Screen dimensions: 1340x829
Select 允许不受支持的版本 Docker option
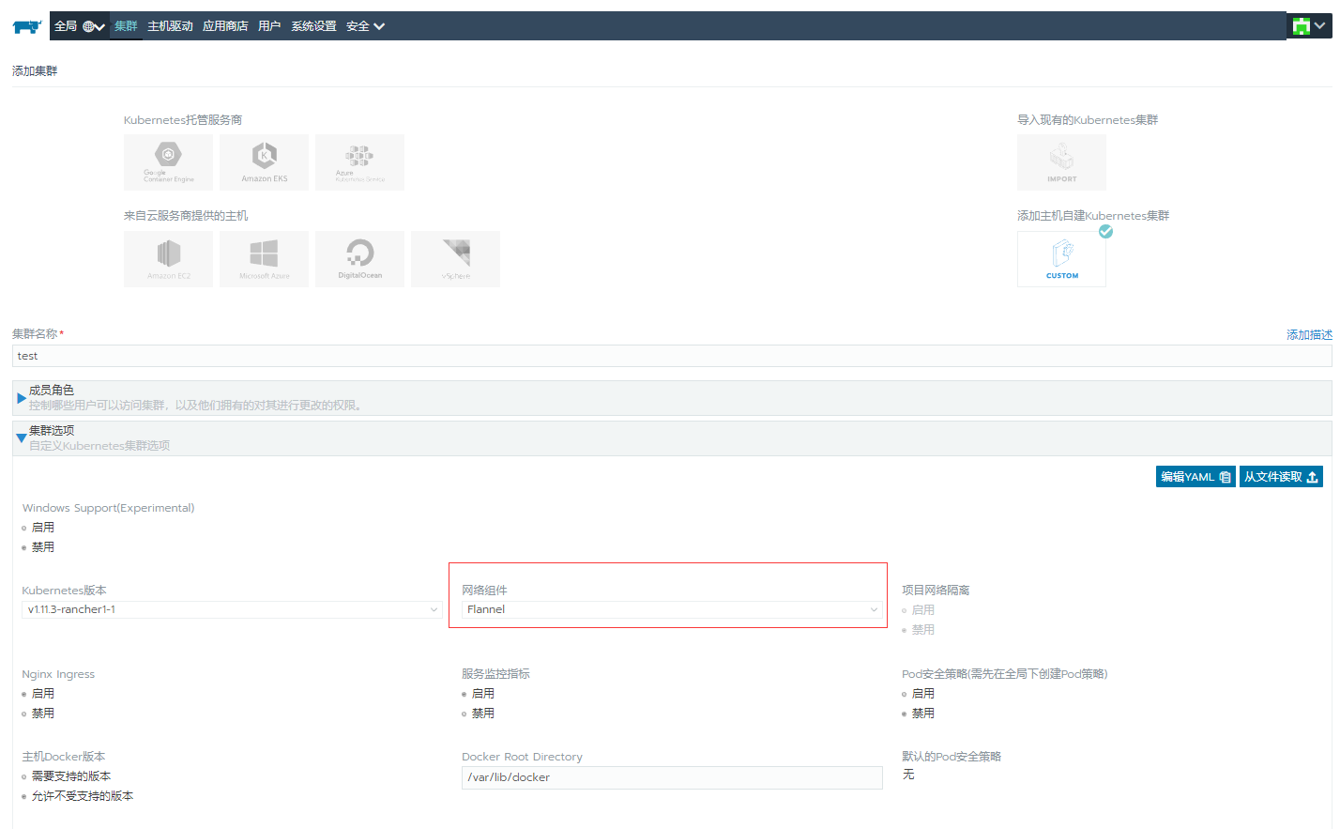tap(24, 796)
